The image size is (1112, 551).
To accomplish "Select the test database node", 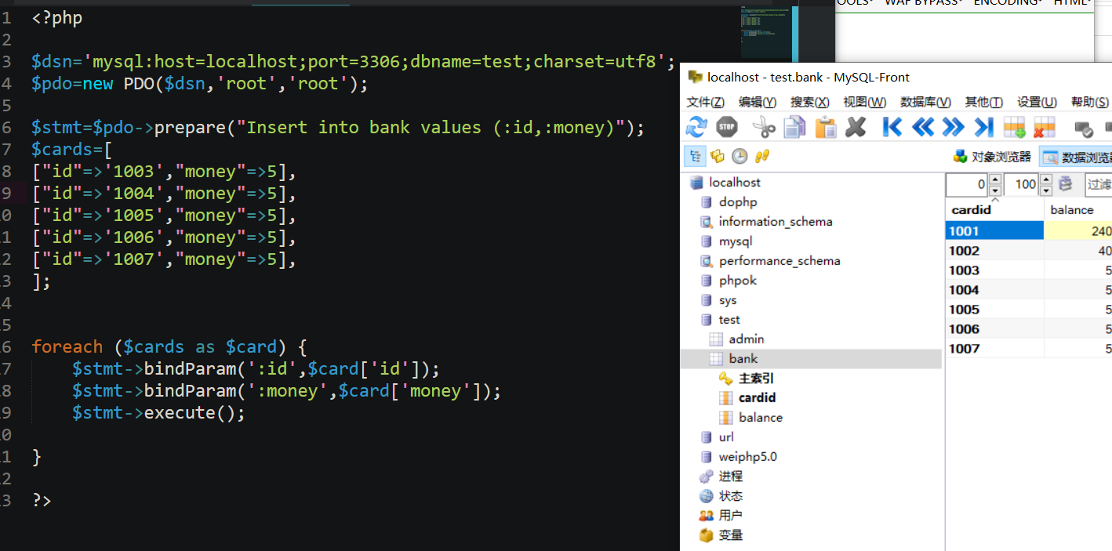I will coord(729,319).
